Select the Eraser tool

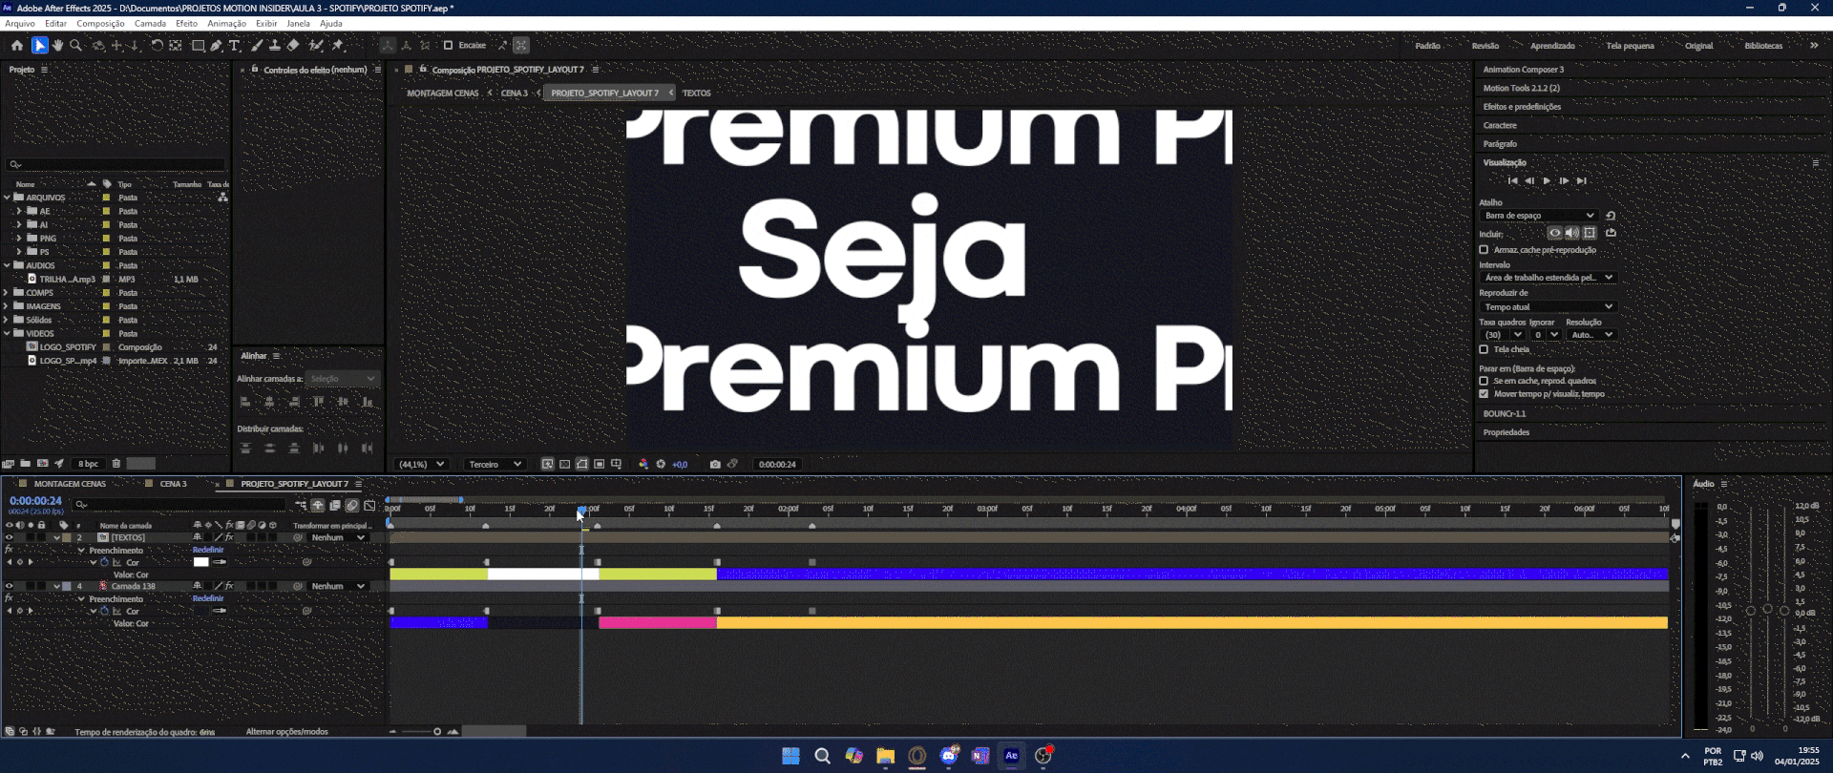[x=293, y=45]
